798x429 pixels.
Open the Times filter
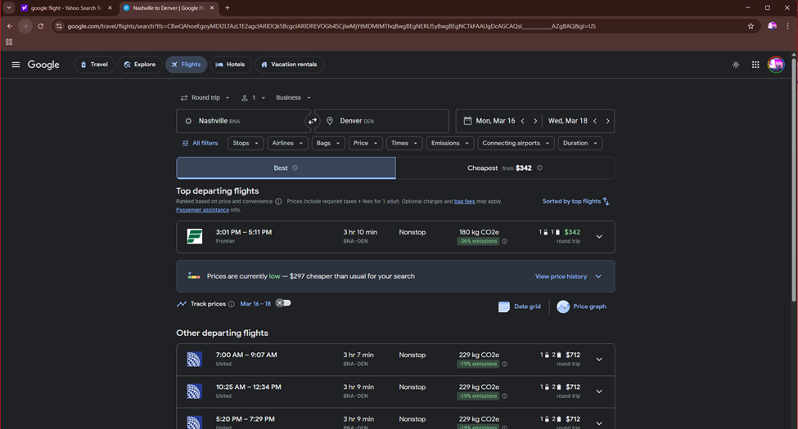(x=404, y=143)
